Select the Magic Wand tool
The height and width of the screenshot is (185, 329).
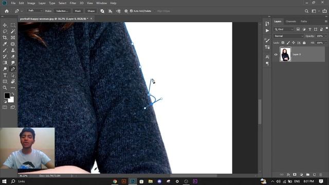coord(13,31)
